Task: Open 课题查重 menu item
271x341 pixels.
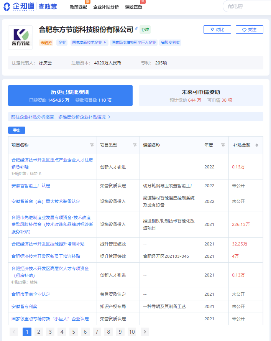Action: 134,7
